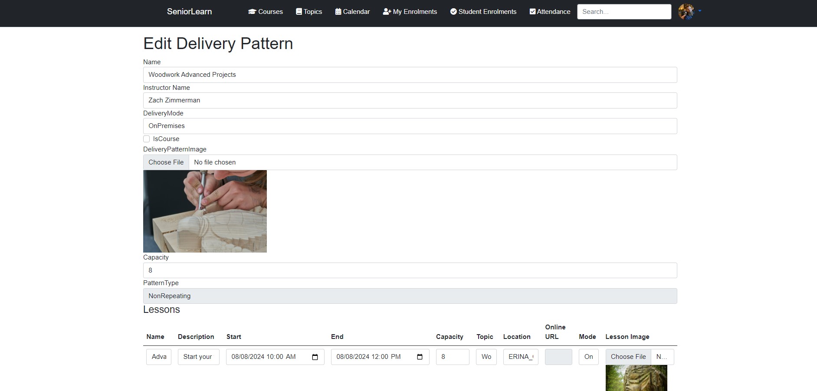Click the Attendance checkbox icon in navbar
Viewport: 817px width, 391px height.
tap(532, 12)
